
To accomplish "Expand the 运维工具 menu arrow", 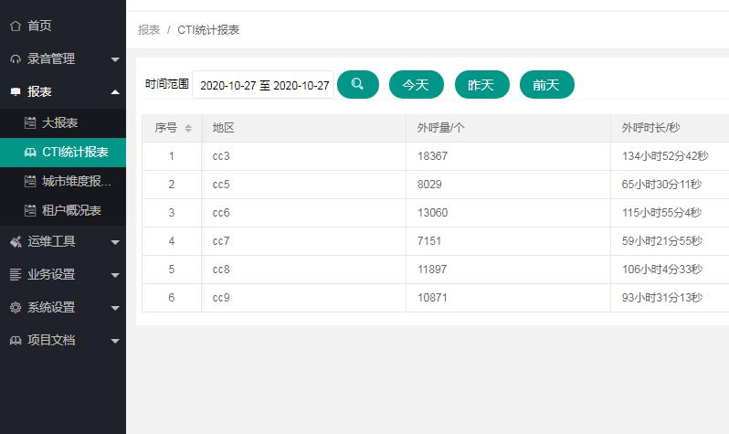I will (115, 242).
